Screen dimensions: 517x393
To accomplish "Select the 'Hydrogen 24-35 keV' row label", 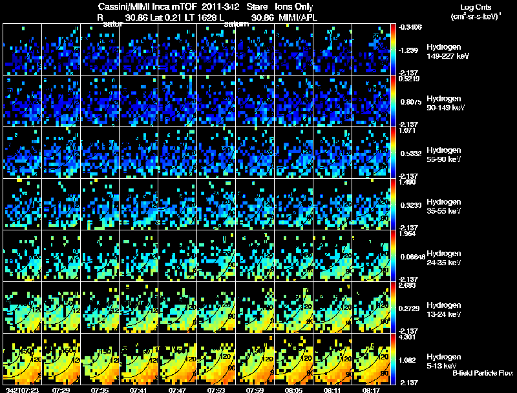I will [444, 258].
